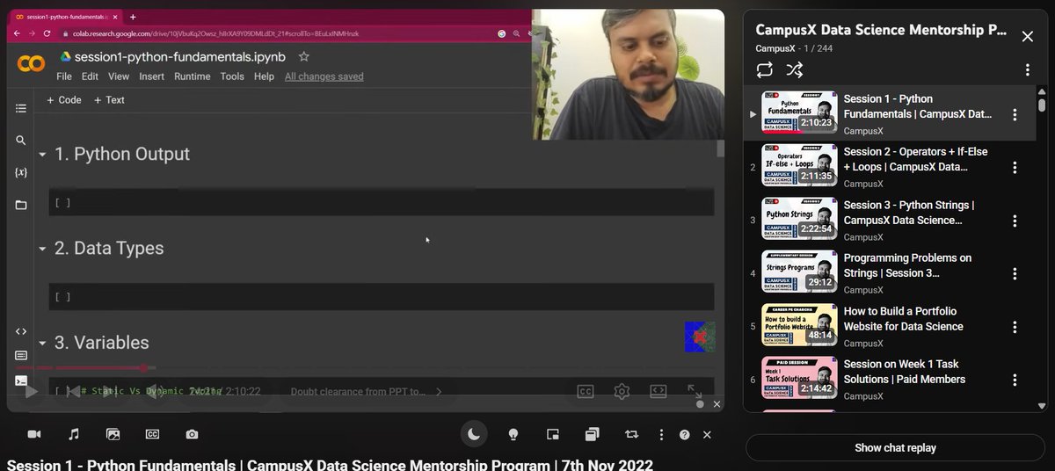Open the File menu in Colab
1055x471 pixels.
pos(64,76)
